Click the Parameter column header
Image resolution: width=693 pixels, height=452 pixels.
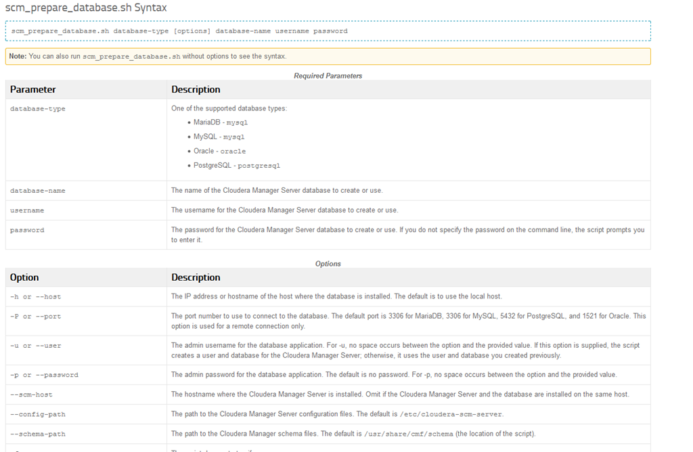pyautogui.click(x=33, y=89)
